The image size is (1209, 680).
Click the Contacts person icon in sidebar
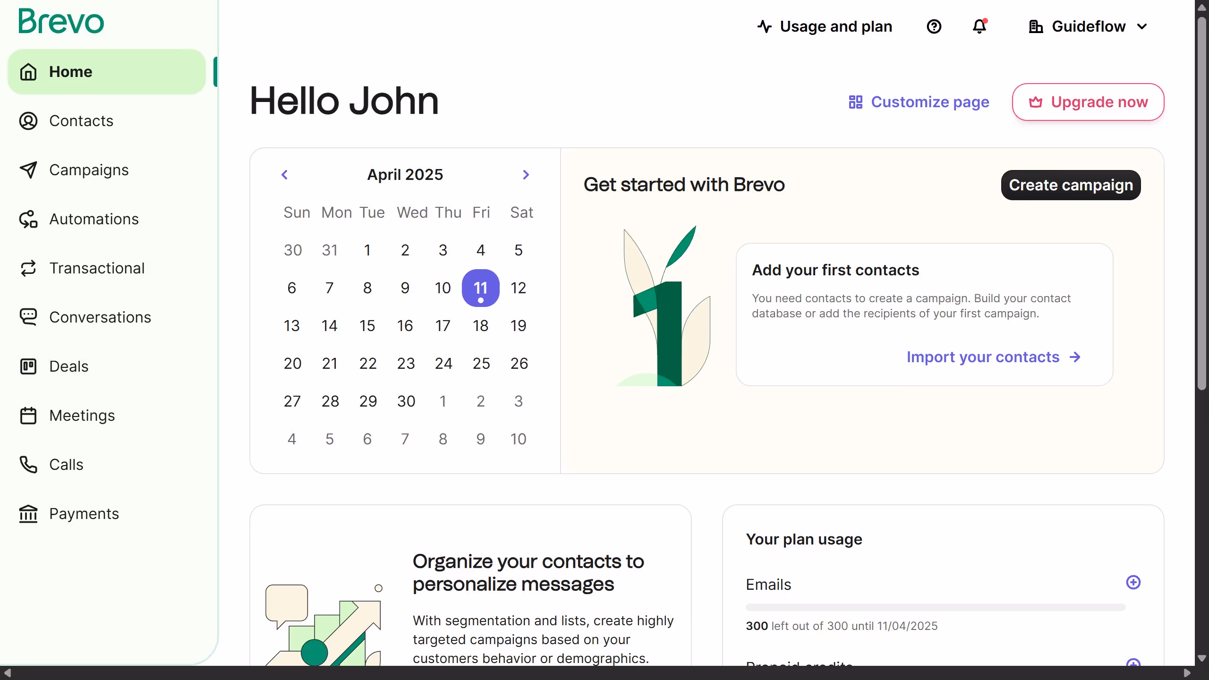click(x=28, y=121)
